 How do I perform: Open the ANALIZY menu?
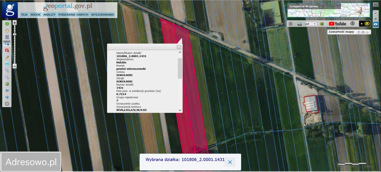pos(49,15)
